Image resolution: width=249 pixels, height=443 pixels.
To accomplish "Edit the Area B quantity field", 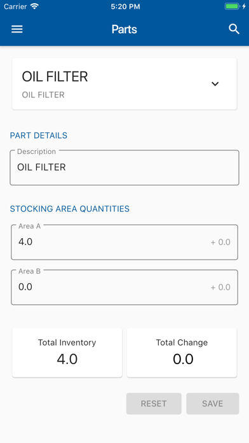I will [124, 287].
